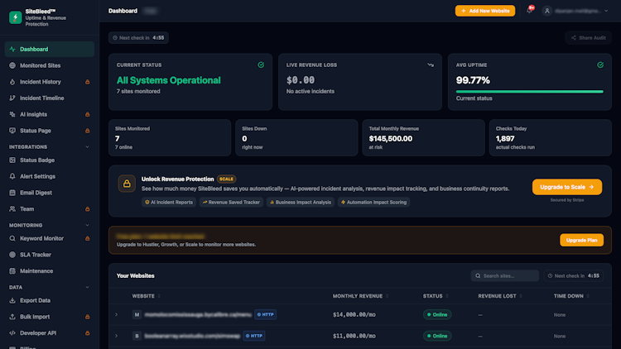
Task: Click HTTP badge in $14,000.00/mo row
Action: click(265, 314)
